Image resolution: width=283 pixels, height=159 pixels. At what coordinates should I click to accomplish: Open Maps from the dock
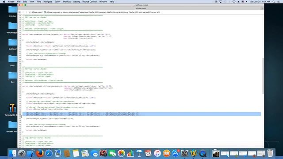click(85, 153)
